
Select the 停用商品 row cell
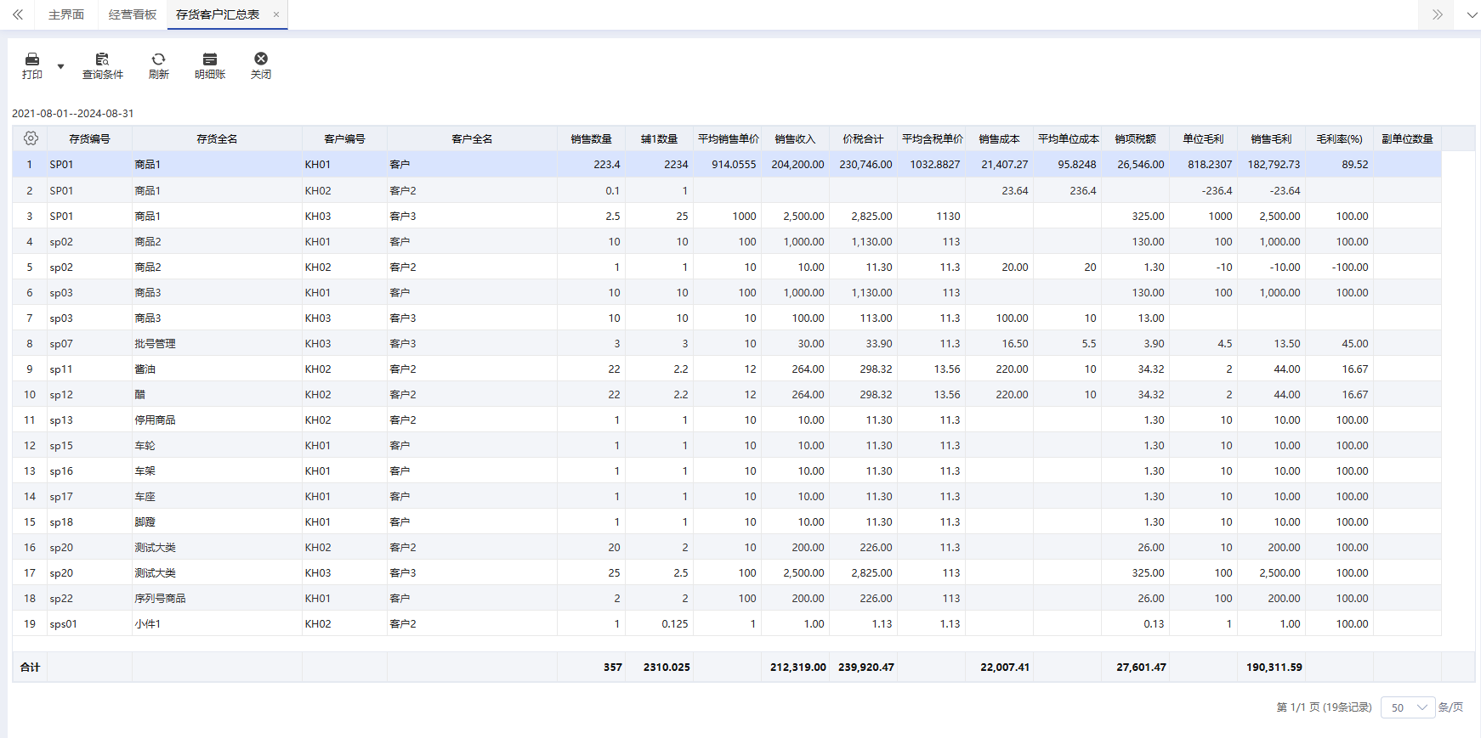point(217,420)
